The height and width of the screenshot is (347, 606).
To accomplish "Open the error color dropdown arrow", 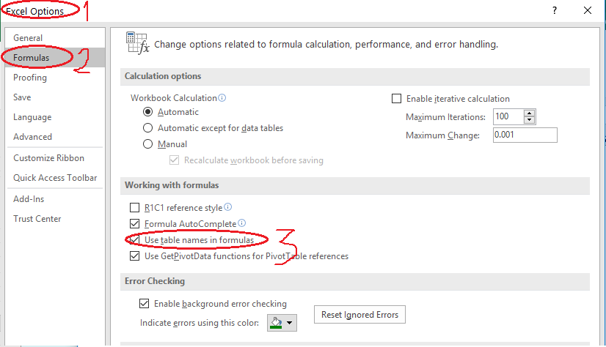I will 290,323.
